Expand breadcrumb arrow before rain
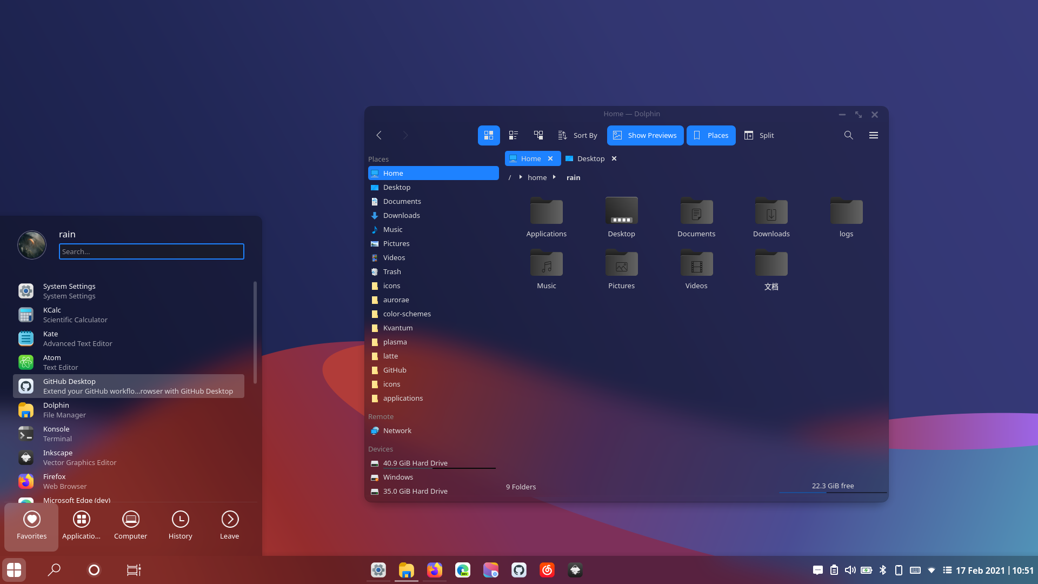1038x584 pixels. pos(554,177)
